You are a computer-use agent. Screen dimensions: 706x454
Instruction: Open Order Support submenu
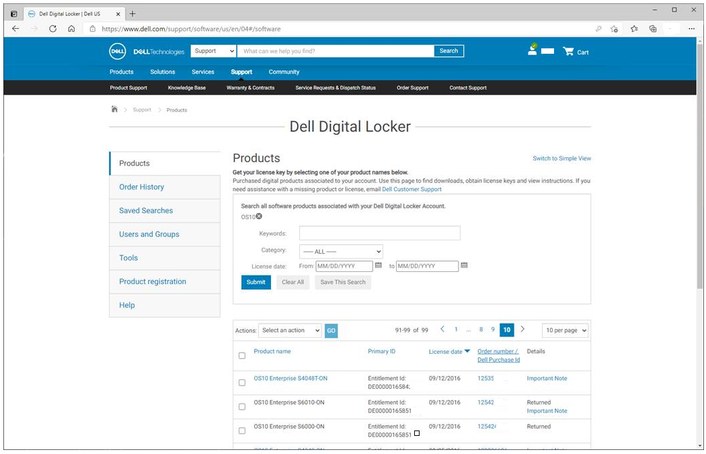click(412, 88)
